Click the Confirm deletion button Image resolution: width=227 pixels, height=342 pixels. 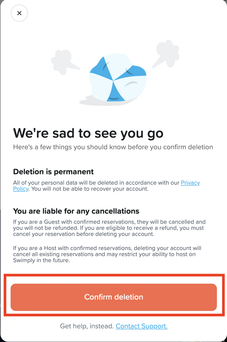click(113, 297)
